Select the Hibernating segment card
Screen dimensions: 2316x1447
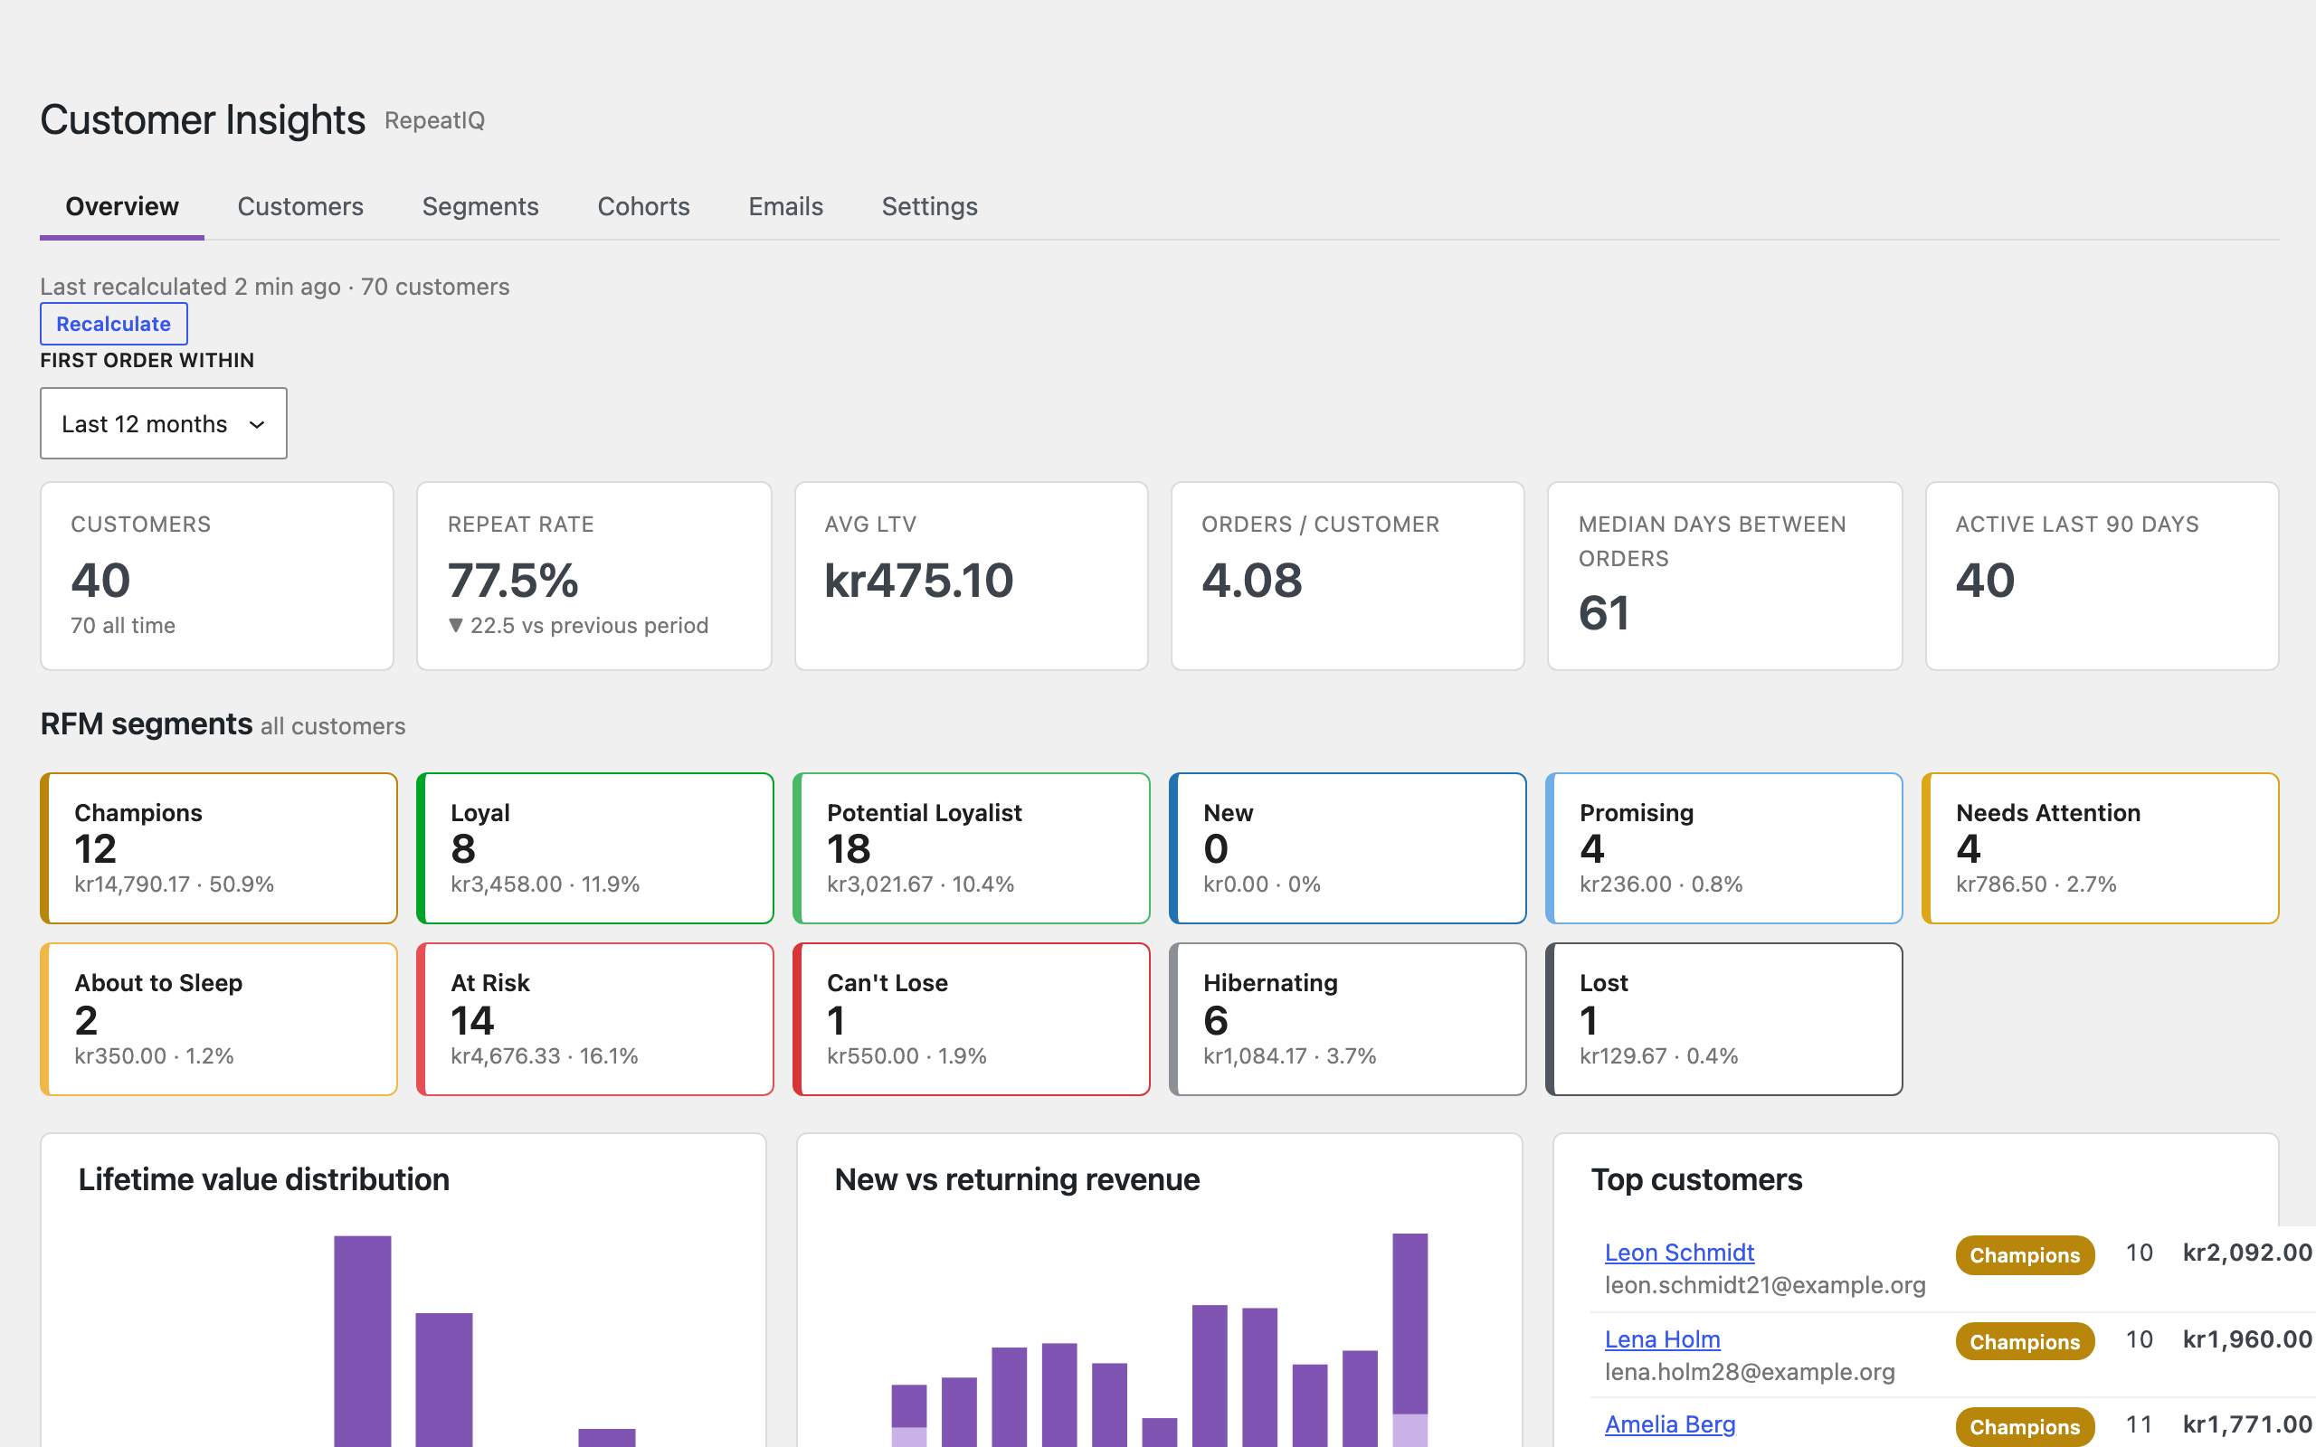1347,1019
